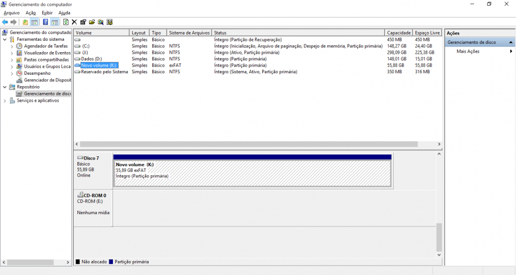
Task: Click the Agendador de Tarefas clock icon
Action: tap(20, 46)
